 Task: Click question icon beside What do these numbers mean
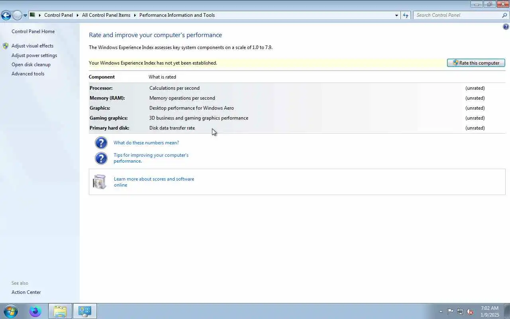coord(101,143)
